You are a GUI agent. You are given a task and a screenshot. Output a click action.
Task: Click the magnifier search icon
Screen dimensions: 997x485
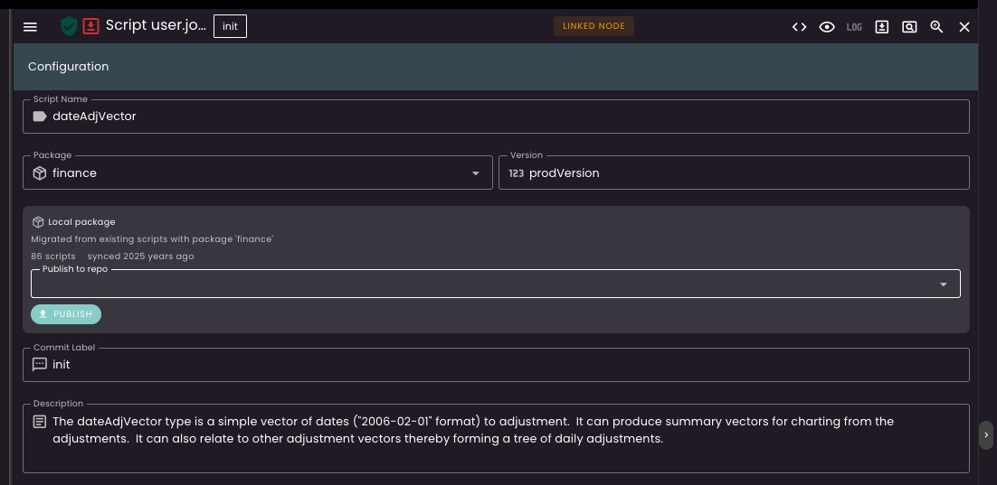936,27
